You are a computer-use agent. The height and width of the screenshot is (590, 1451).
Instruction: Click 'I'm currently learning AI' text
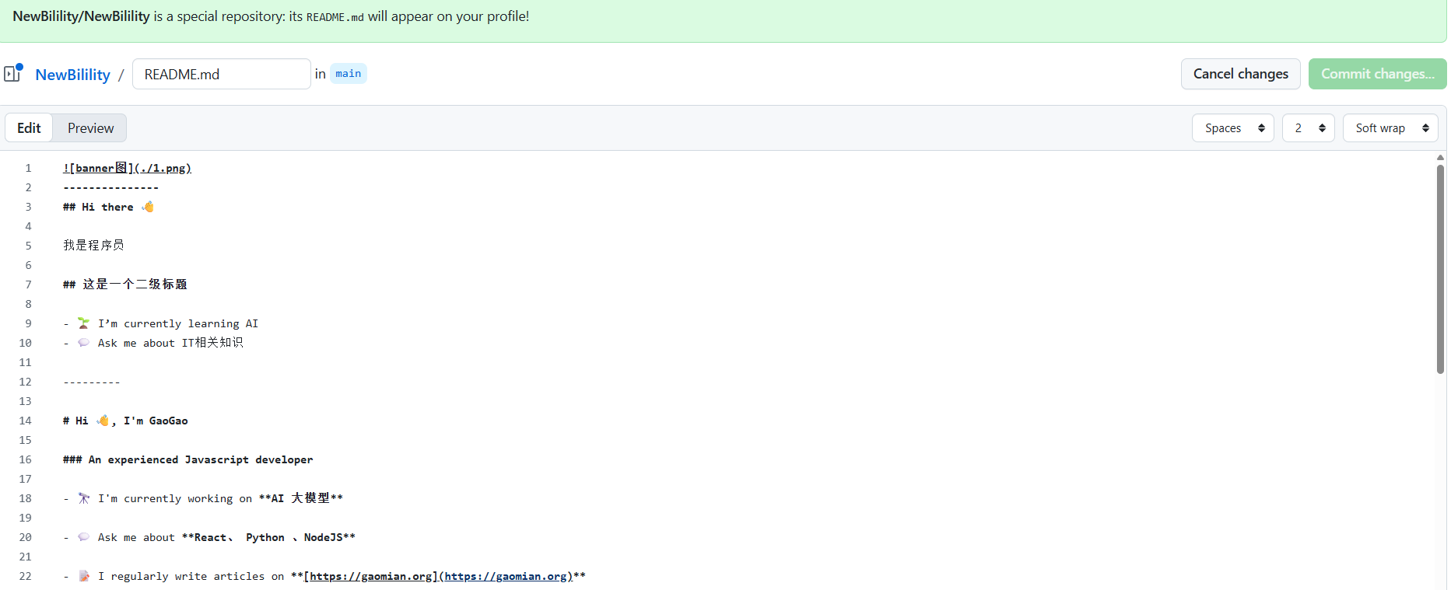[x=178, y=323]
